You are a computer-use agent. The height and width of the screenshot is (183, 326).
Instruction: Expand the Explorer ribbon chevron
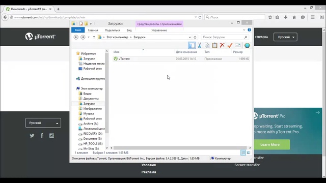click(x=244, y=30)
